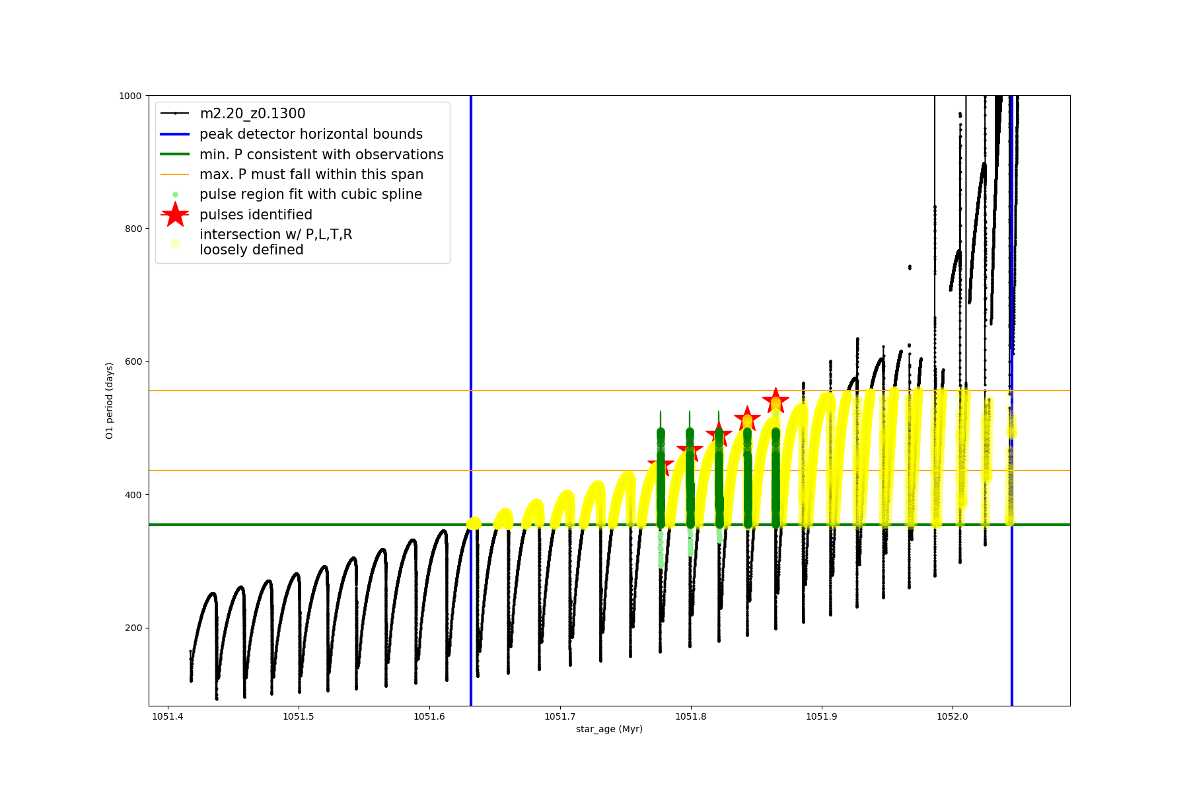Click the orange line swatch in the legend
The height and width of the screenshot is (793, 1189).
pos(175,174)
